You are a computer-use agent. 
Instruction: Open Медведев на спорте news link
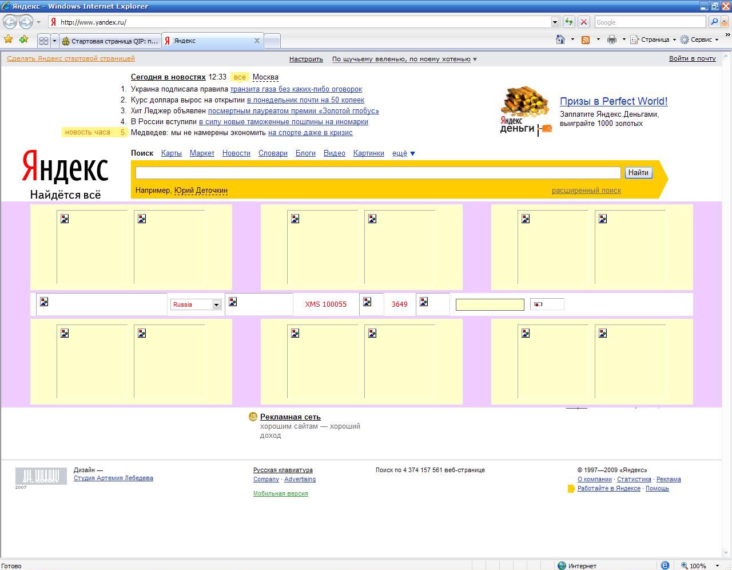coord(310,133)
